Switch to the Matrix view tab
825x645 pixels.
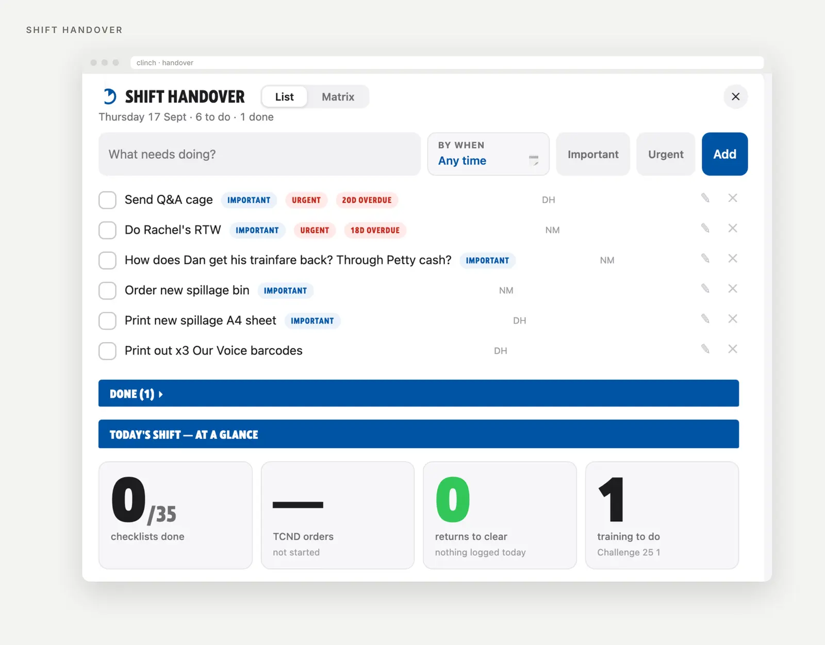(338, 97)
